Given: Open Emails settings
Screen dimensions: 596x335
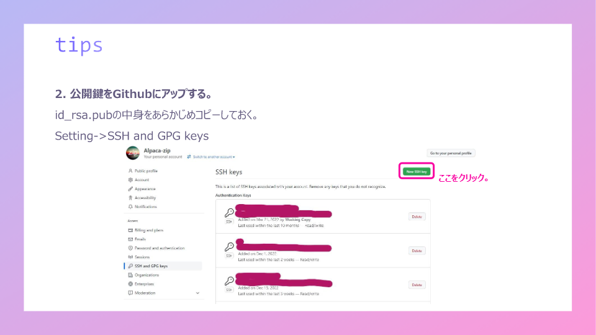Looking at the screenshot, I should [x=140, y=239].
